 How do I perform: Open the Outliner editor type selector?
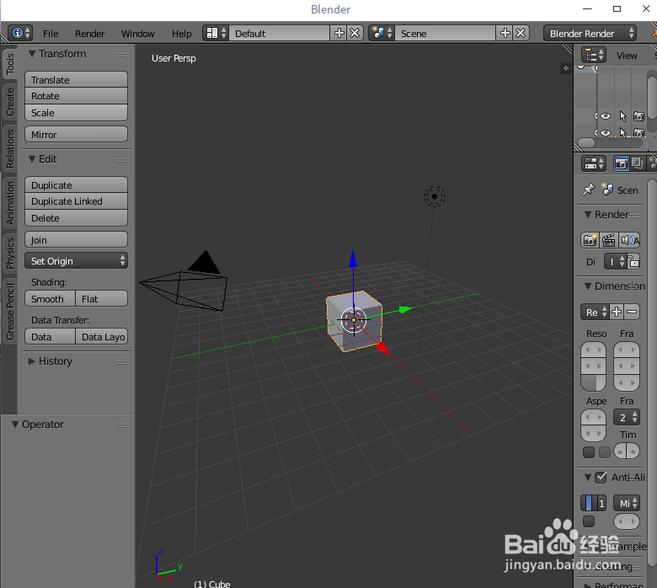point(594,55)
